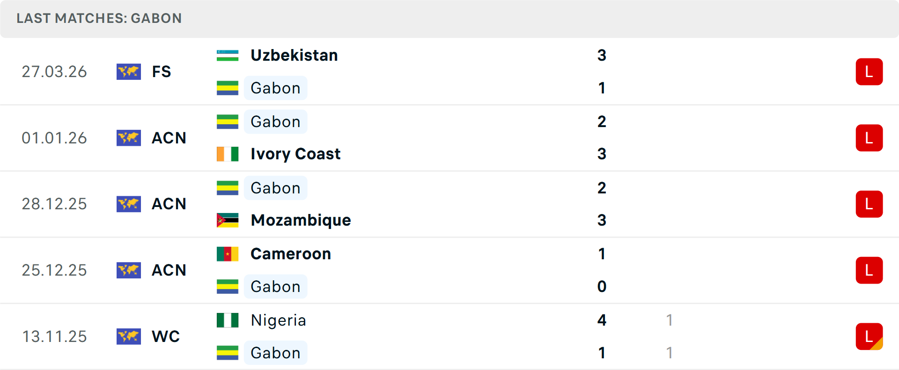Open the Mozambique team link

[x=301, y=220]
